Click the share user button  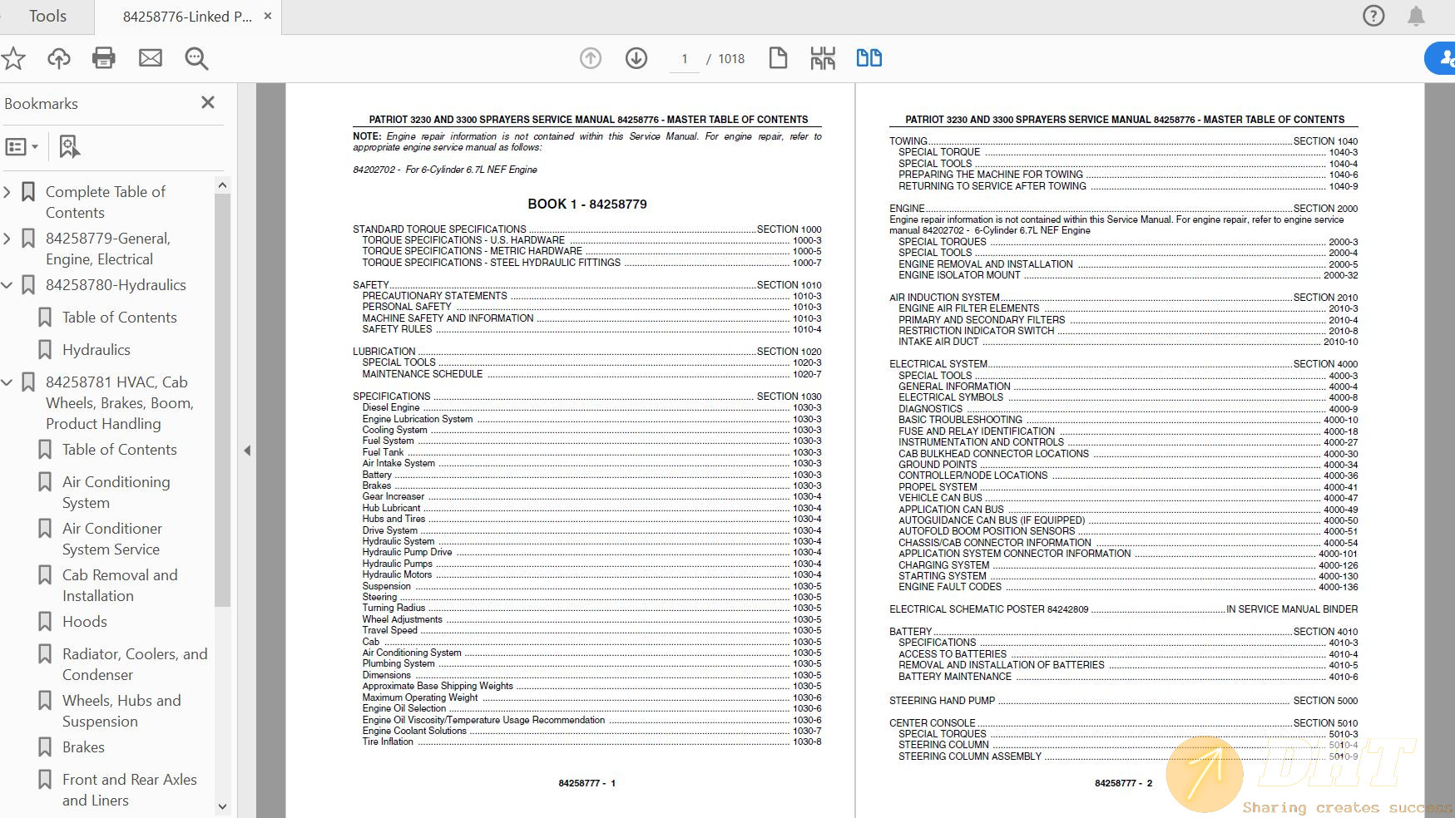click(x=1441, y=58)
